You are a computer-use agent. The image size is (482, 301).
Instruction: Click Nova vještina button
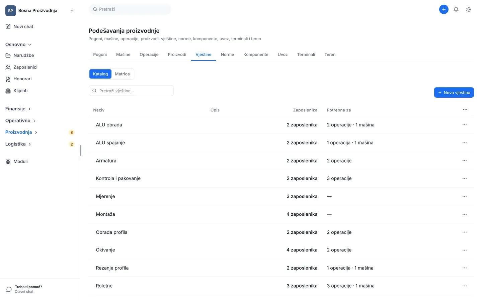(x=454, y=93)
